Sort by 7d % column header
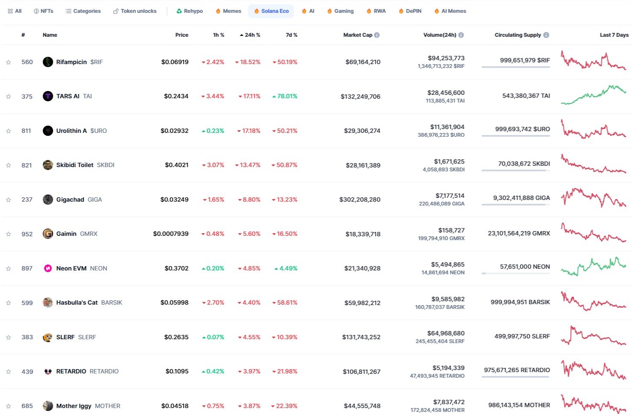The height and width of the screenshot is (414, 643). (x=292, y=35)
